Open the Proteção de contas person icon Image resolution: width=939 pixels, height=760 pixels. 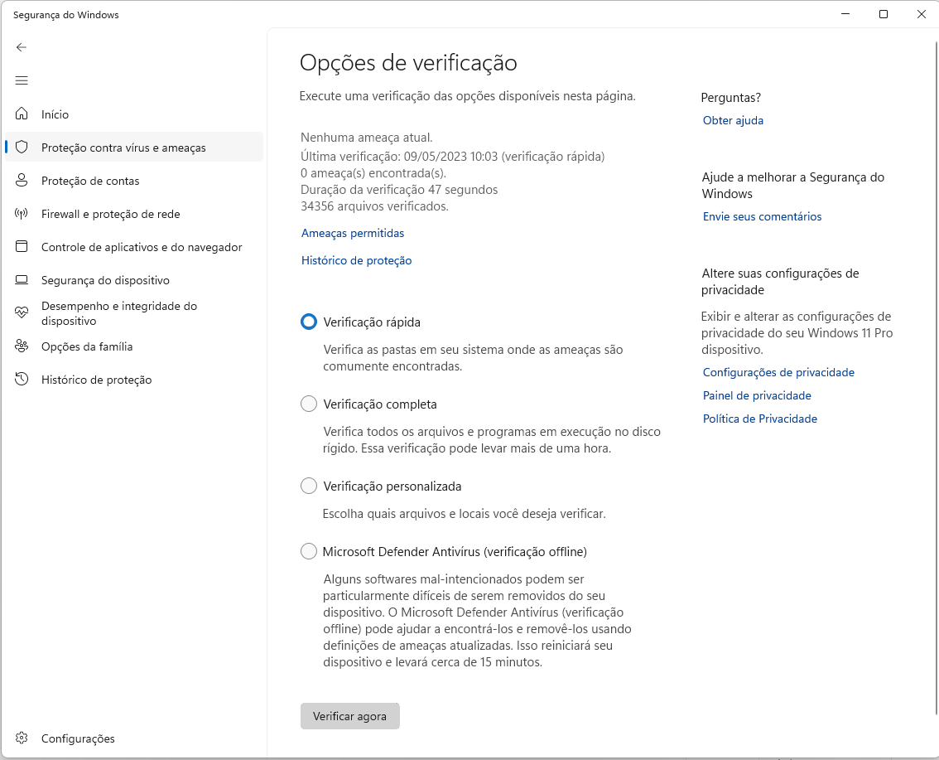click(x=22, y=180)
